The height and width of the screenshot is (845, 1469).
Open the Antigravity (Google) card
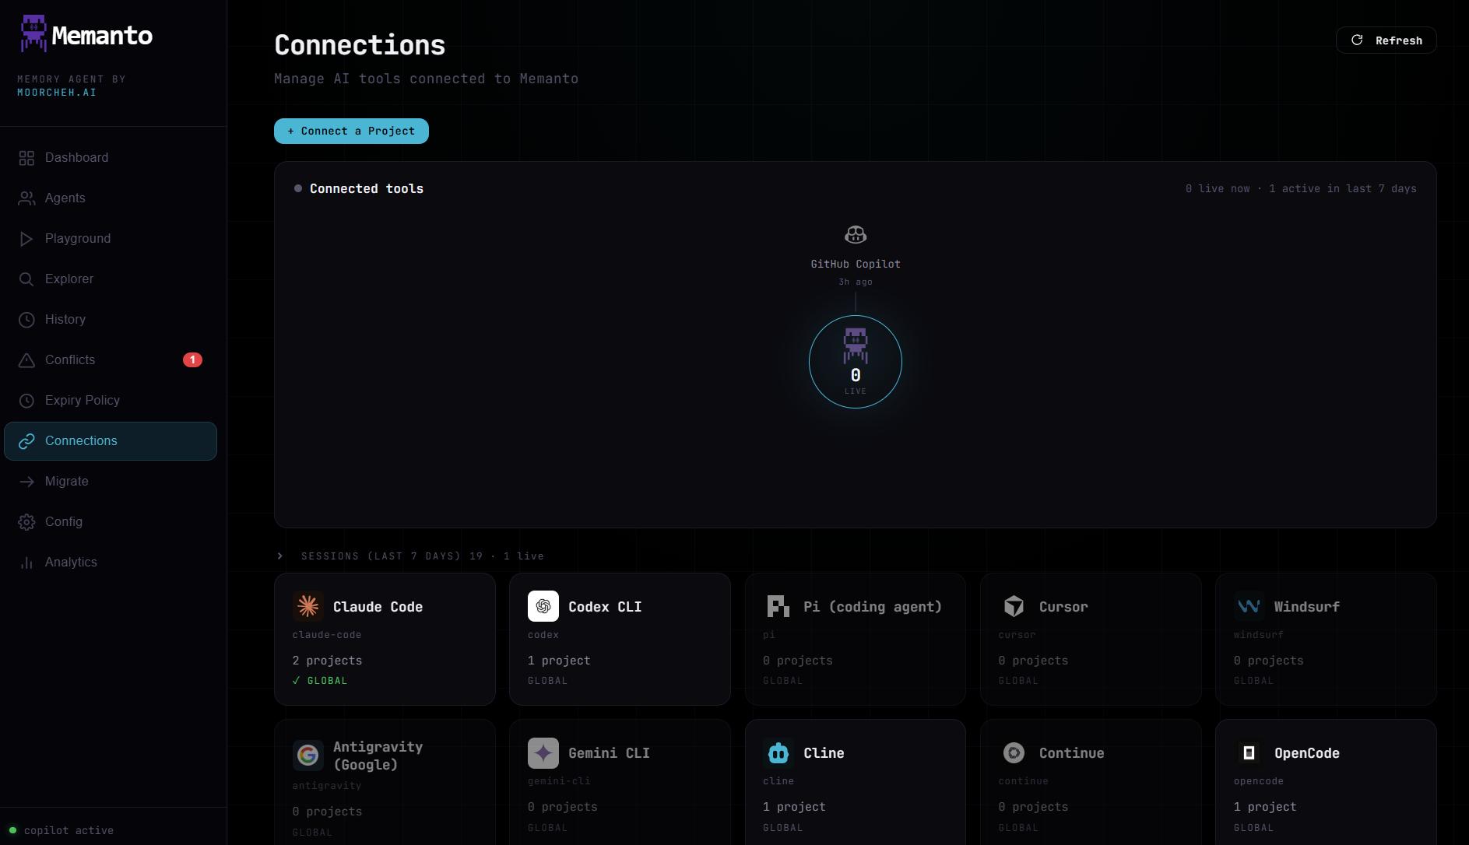click(385, 782)
